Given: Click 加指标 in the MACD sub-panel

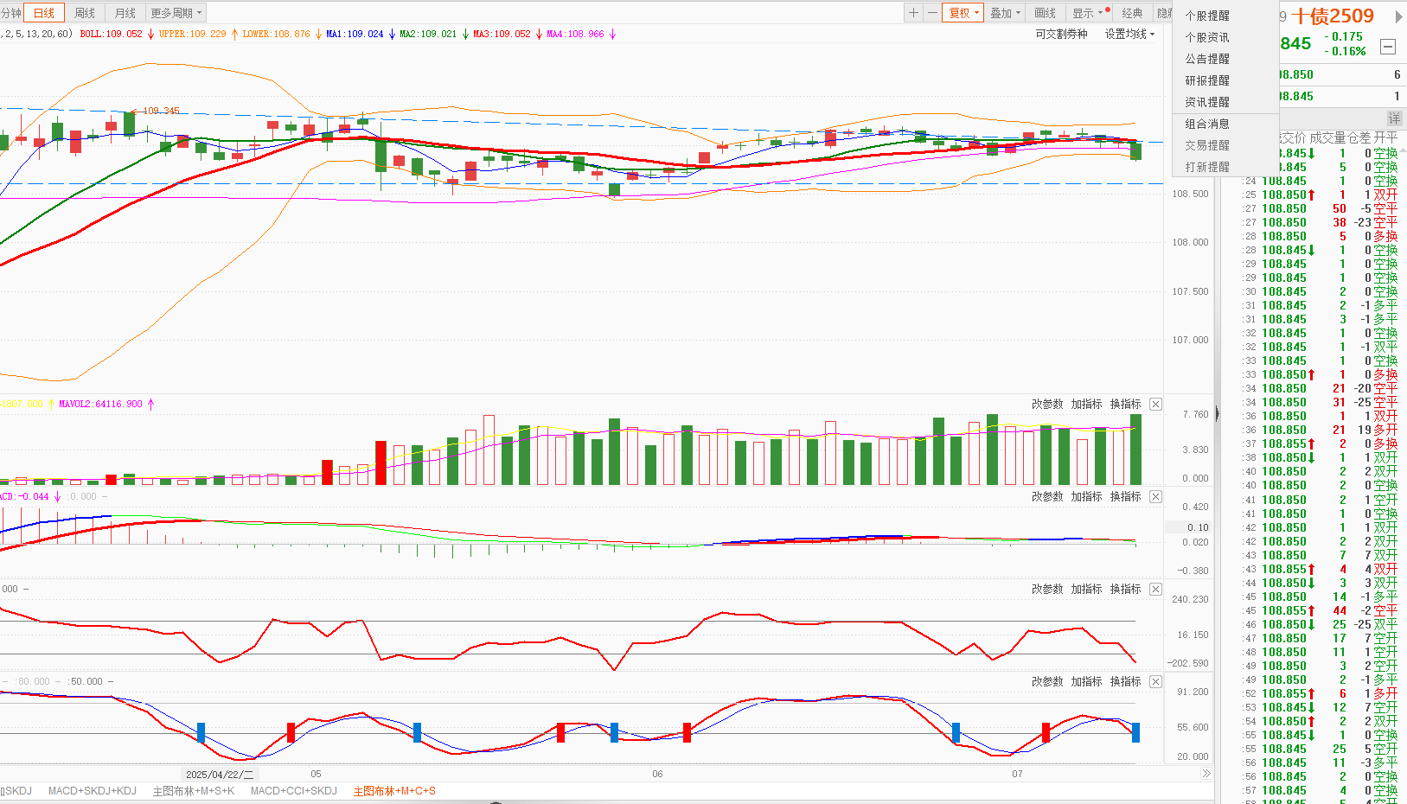Looking at the screenshot, I should point(1086,497).
